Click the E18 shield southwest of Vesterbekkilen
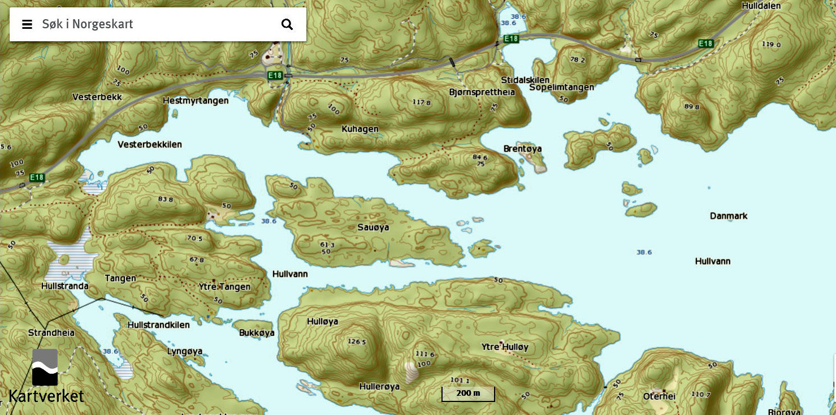This screenshot has width=836, height=415. (x=37, y=178)
